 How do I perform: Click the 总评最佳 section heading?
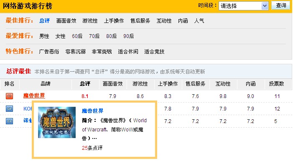point(18,71)
